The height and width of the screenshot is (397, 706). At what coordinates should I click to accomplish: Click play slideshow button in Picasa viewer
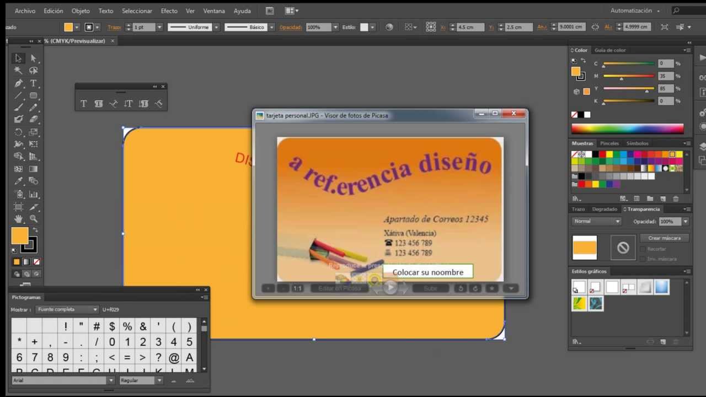(x=391, y=287)
